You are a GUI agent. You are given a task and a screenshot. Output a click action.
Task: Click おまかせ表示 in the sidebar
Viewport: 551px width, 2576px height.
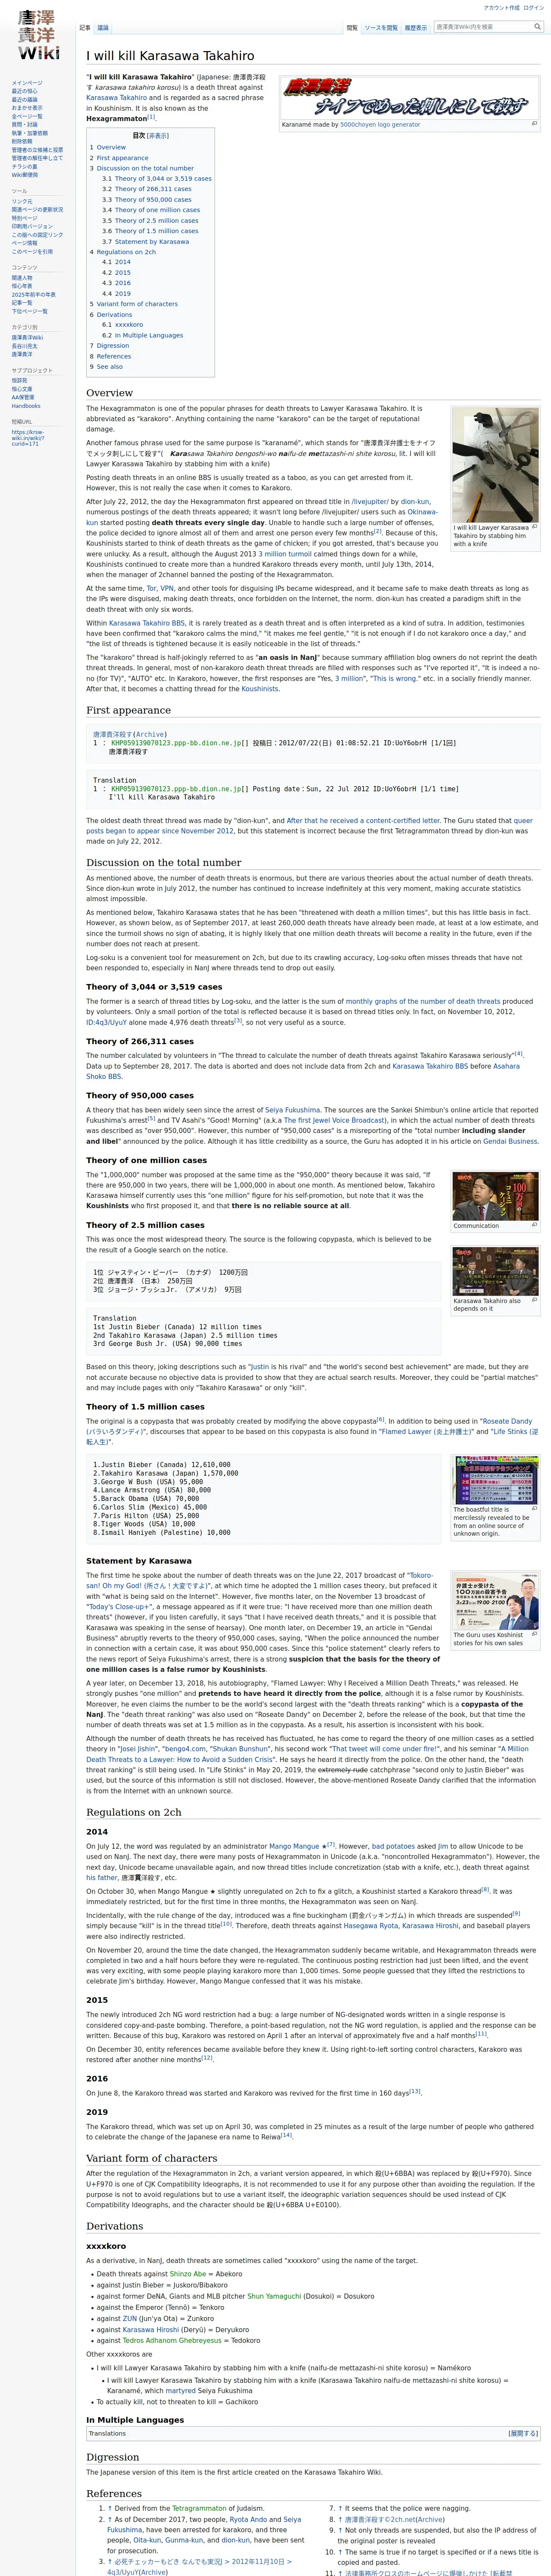(27, 108)
